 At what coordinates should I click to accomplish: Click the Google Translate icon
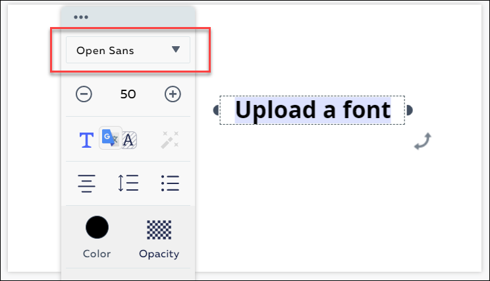pos(109,138)
